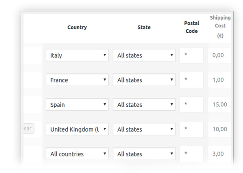This screenshot has width=243, height=173.
Task: Open the Italy country dropdown
Action: point(77,55)
